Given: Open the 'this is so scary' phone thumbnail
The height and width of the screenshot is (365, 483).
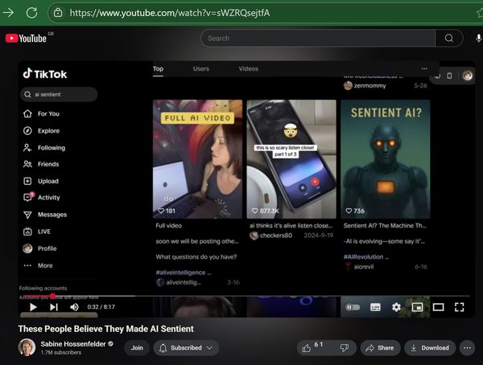Looking at the screenshot, I should [291, 159].
